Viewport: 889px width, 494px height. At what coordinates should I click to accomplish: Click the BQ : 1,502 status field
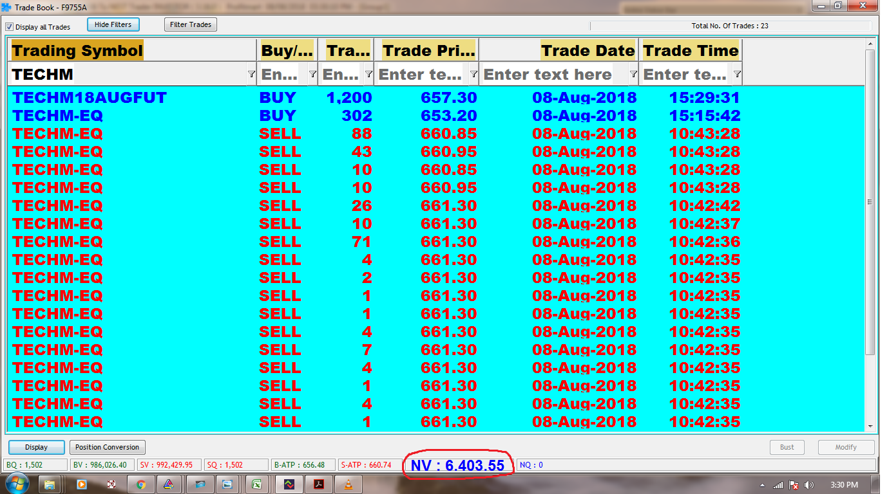35,465
